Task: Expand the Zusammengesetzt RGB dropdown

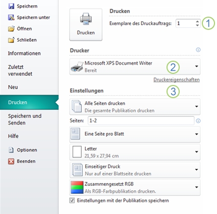Action: (196, 187)
